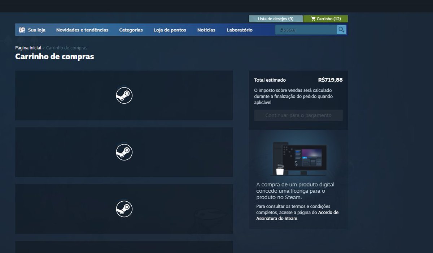Click Continuar para o pagamento button
The height and width of the screenshot is (253, 433).
[298, 115]
